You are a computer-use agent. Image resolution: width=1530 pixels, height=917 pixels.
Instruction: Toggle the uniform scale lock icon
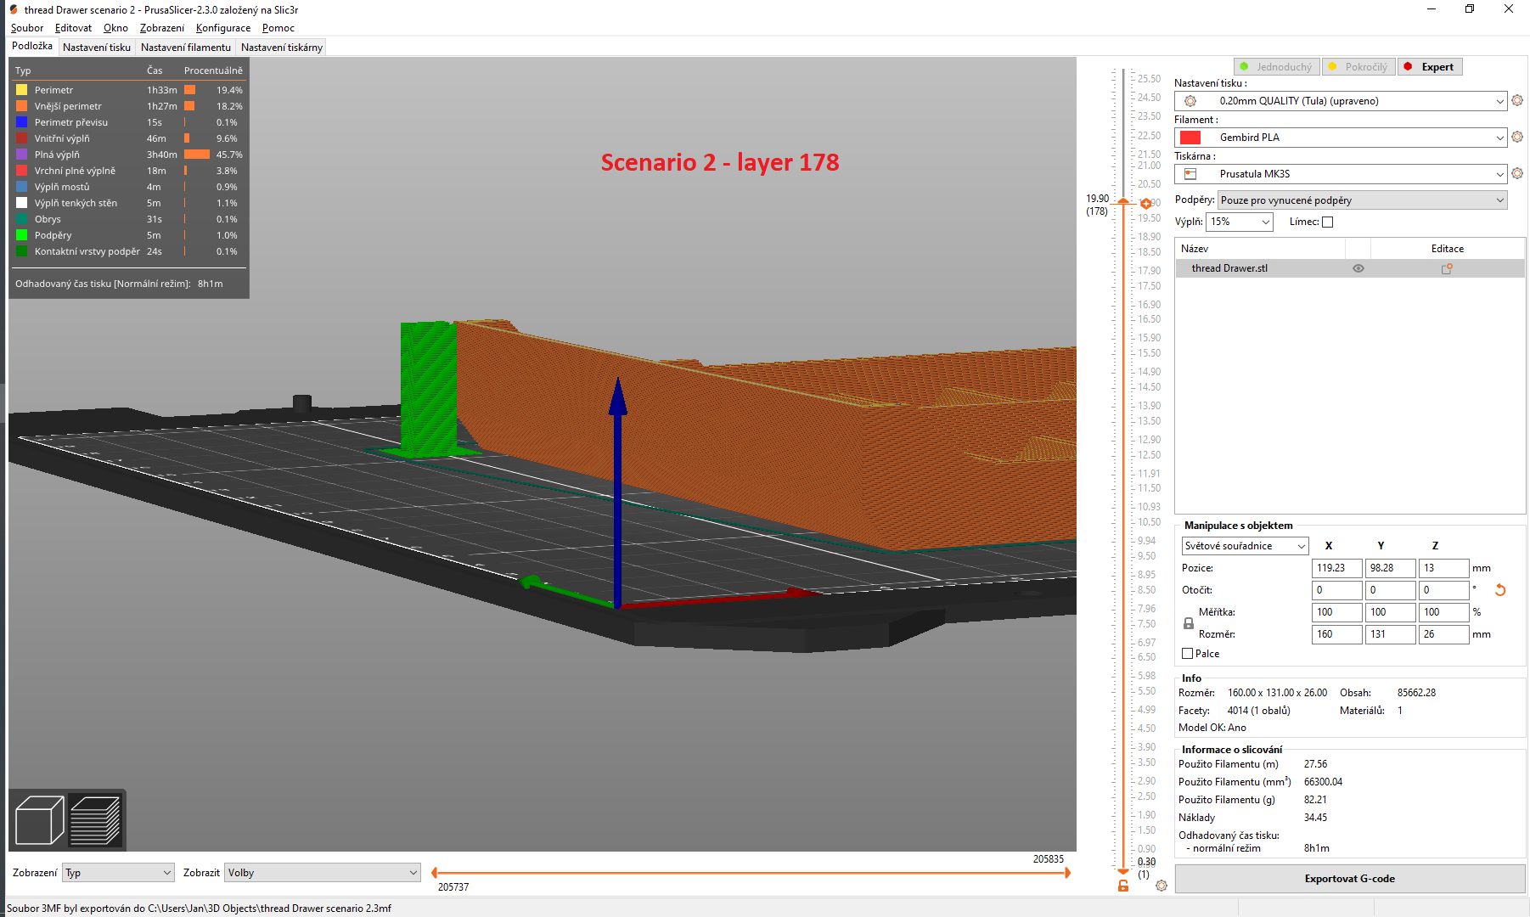pos(1188,622)
